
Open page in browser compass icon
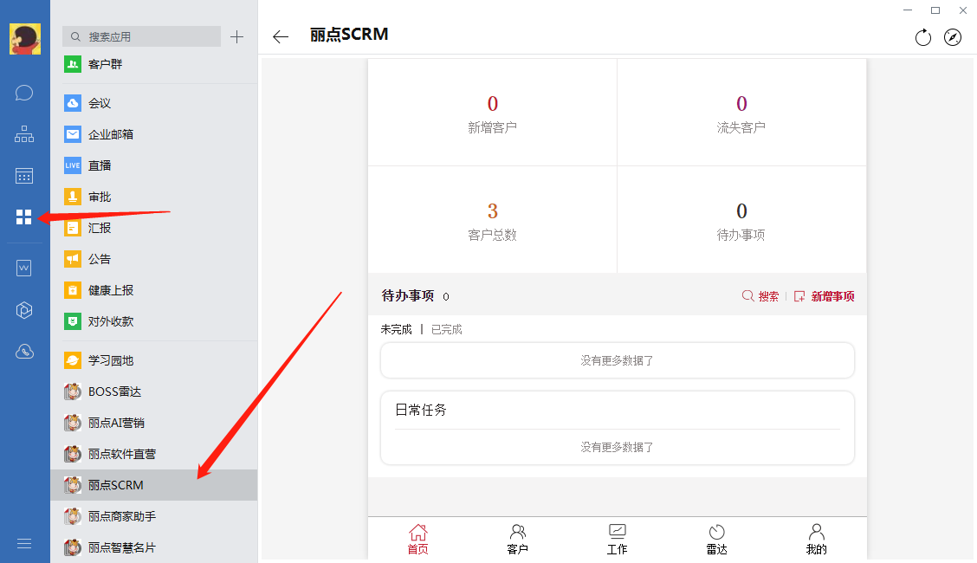click(x=953, y=37)
